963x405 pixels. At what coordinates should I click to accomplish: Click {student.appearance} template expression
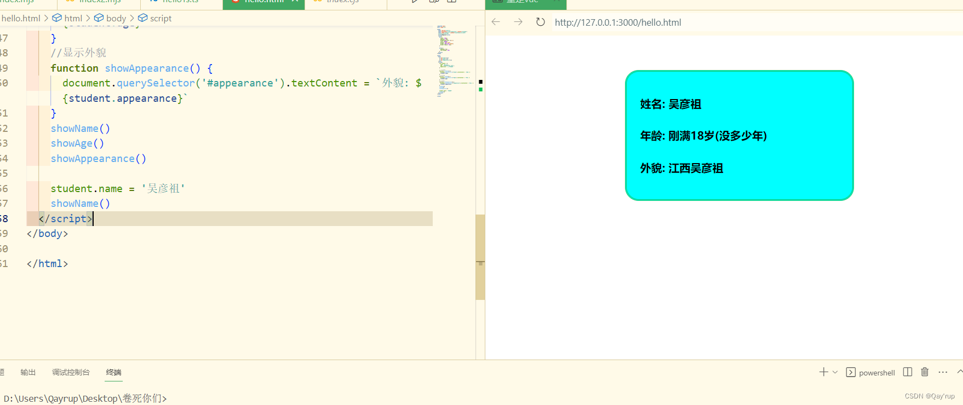[x=123, y=99]
